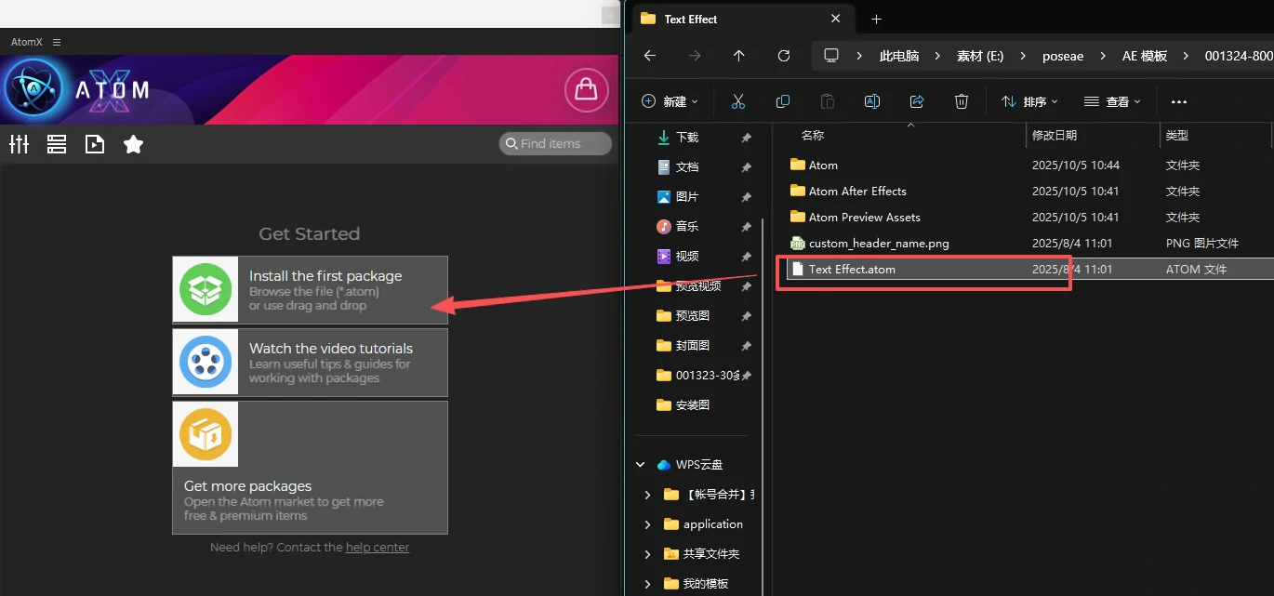Open the help center link
1274x596 pixels.
coord(378,548)
